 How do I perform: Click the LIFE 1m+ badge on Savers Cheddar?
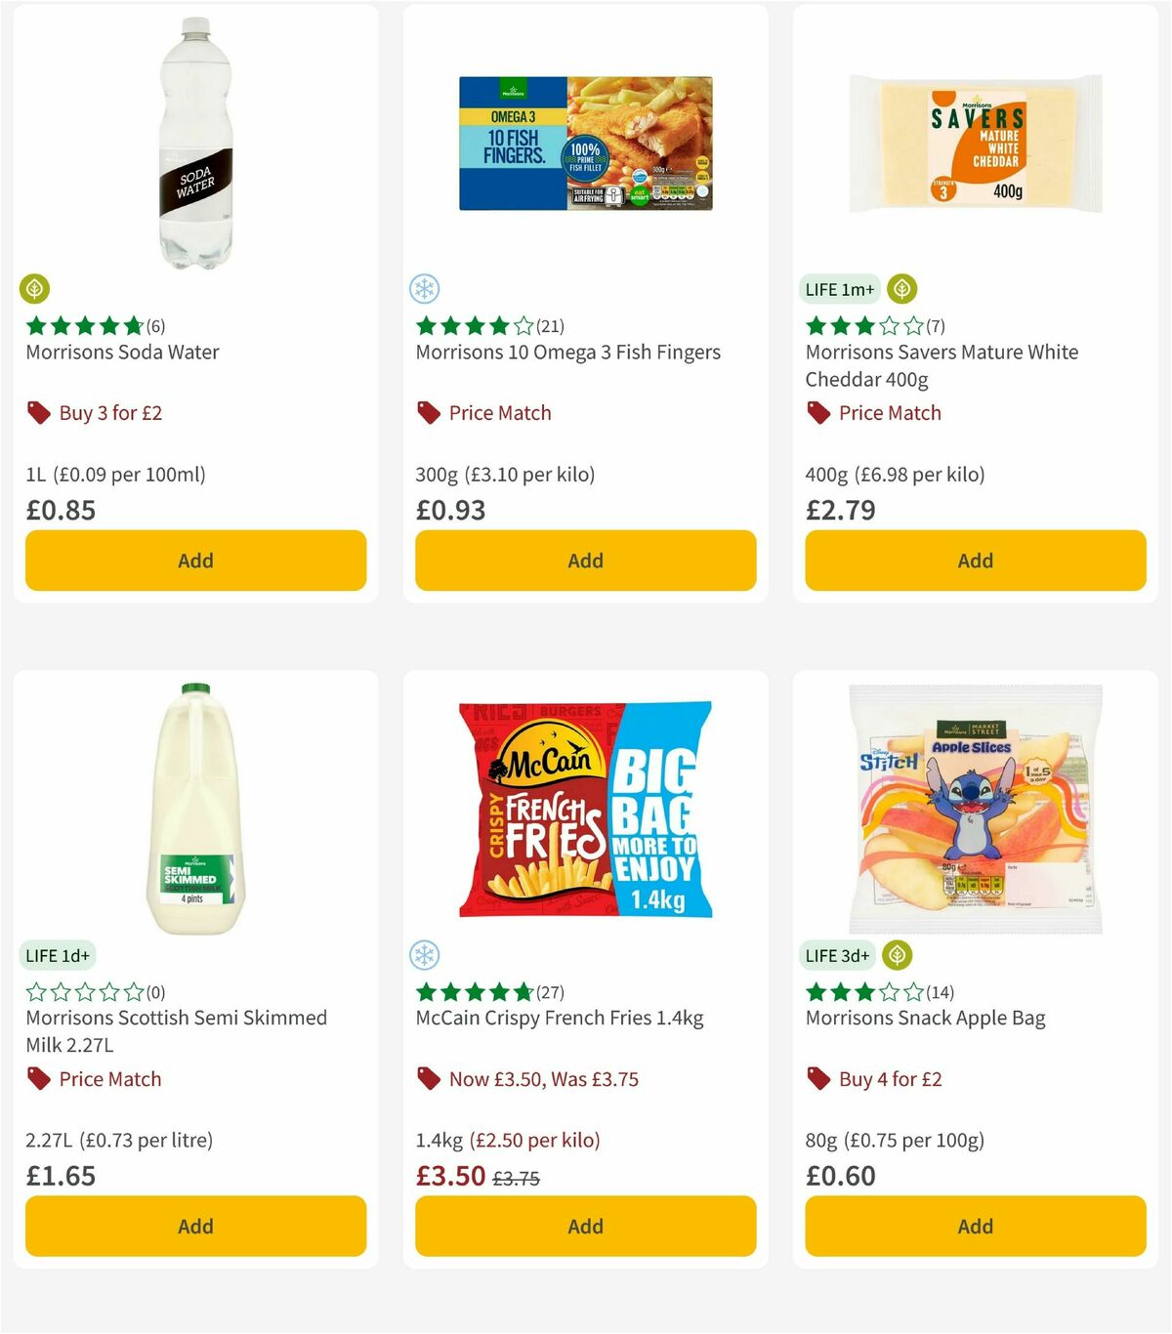tap(841, 289)
